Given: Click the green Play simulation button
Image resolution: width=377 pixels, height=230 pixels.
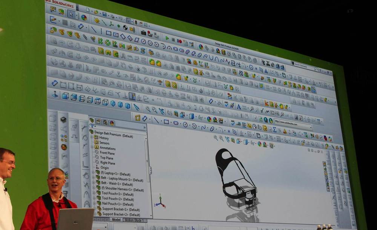Looking at the screenshot, I should [167, 38].
